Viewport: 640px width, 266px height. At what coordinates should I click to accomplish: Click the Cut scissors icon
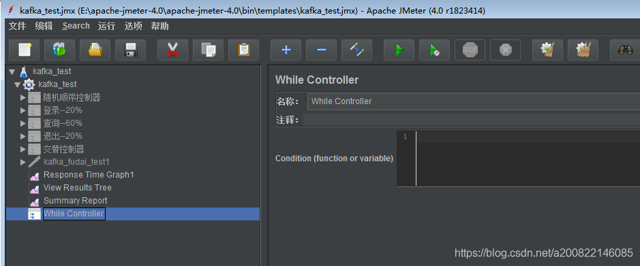point(172,50)
